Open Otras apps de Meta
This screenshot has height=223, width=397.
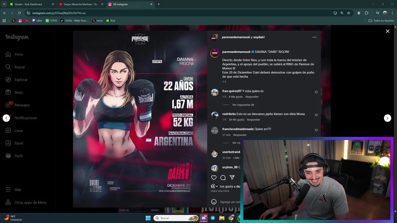tap(26, 202)
